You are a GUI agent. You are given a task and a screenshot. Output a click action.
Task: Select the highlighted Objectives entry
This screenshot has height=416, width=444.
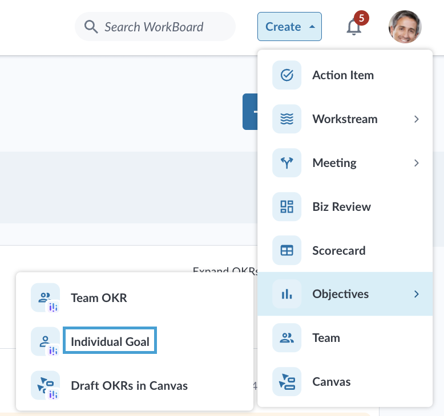(x=345, y=294)
